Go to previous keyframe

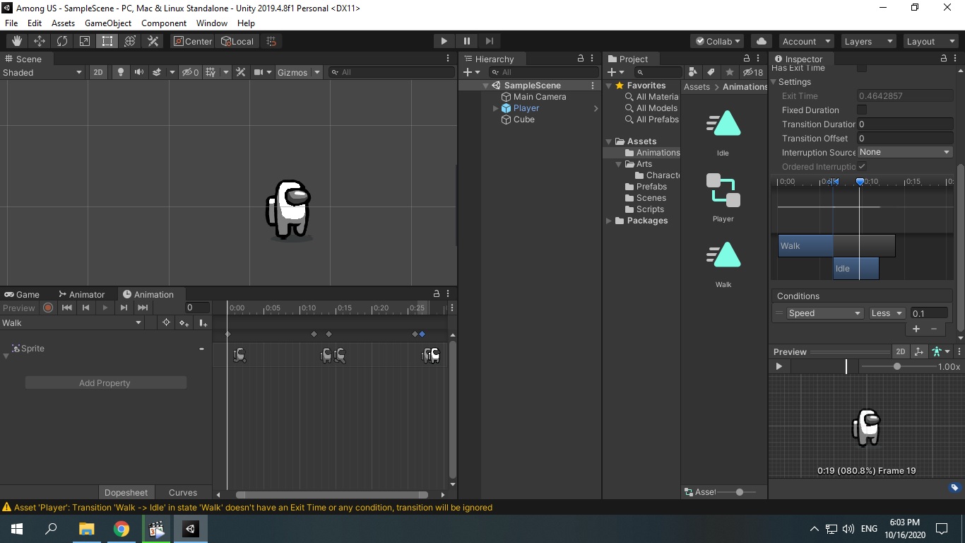point(86,308)
